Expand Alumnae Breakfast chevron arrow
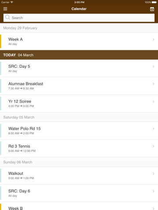The height and width of the screenshot is (210, 158). (x=153, y=84)
